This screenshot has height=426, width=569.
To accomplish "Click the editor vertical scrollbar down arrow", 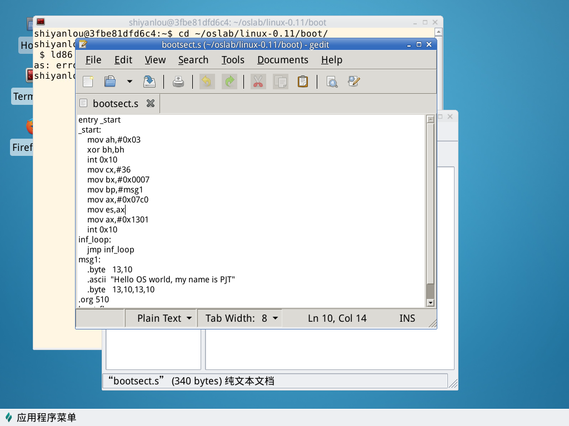I will point(430,302).
